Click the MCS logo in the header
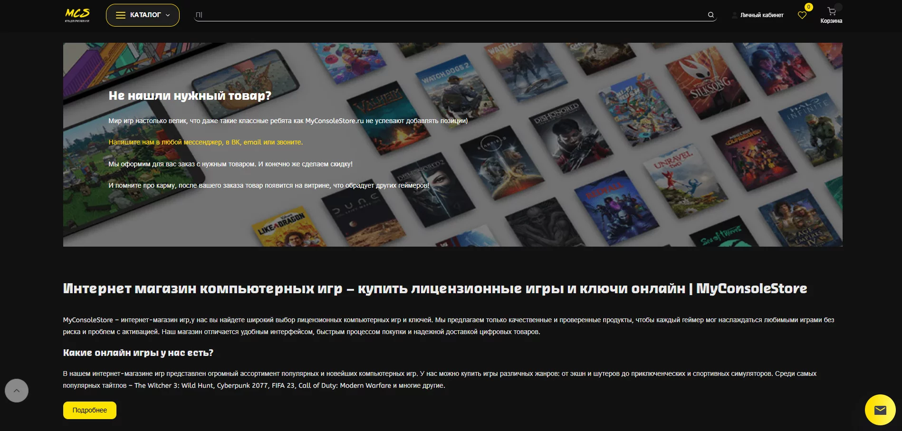The height and width of the screenshot is (431, 902). pos(77,15)
